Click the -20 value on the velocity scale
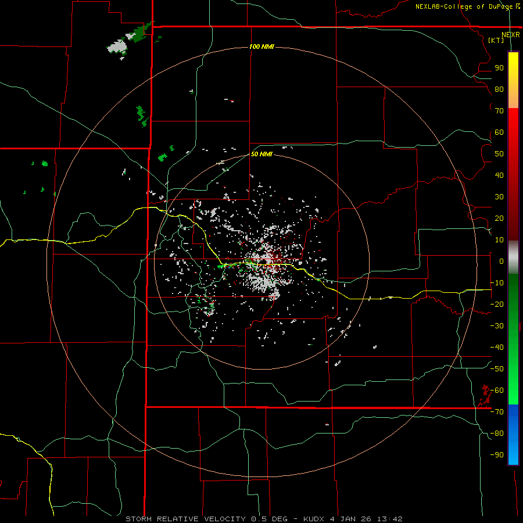Image resolution: width=523 pixels, height=523 pixels. (497, 304)
